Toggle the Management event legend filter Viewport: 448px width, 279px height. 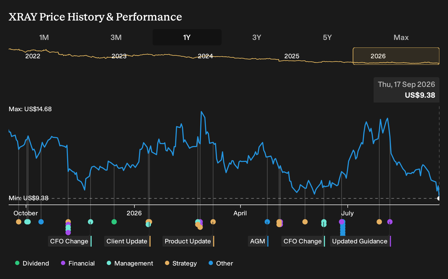click(x=130, y=263)
